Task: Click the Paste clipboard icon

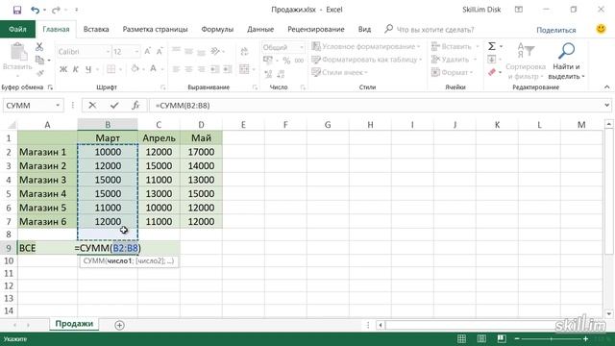Action: tap(18, 52)
